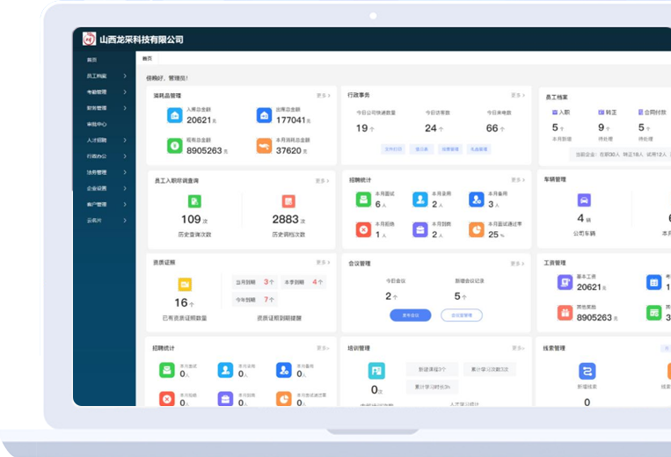Click the red 历史调档次数 icon
Screen dimensions: 671x457
pyautogui.click(x=288, y=202)
